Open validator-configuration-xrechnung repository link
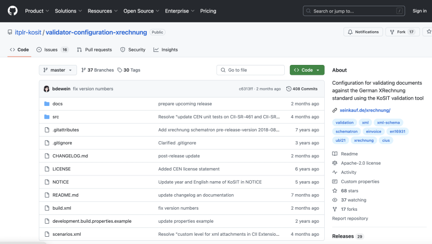 click(x=96, y=32)
